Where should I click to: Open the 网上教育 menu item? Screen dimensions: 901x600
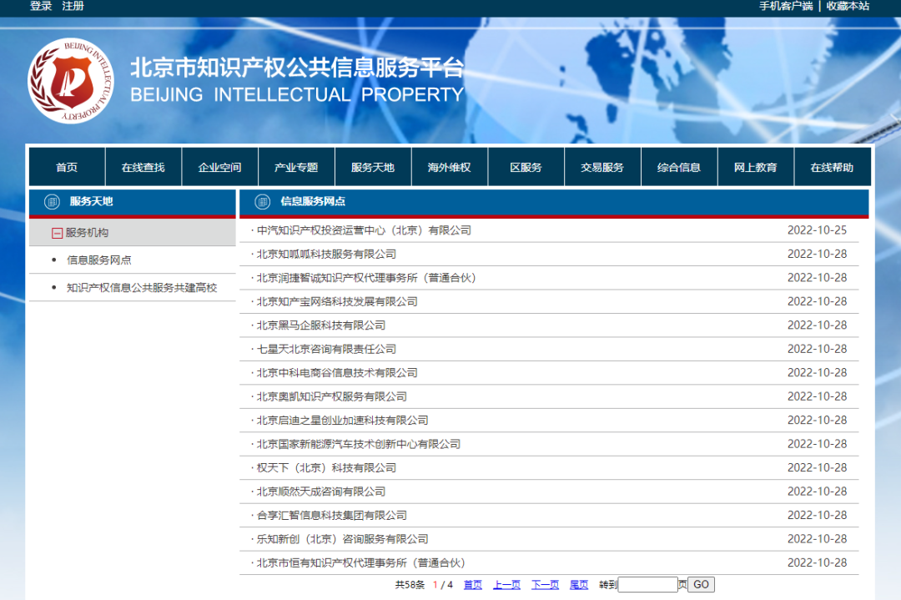[756, 167]
